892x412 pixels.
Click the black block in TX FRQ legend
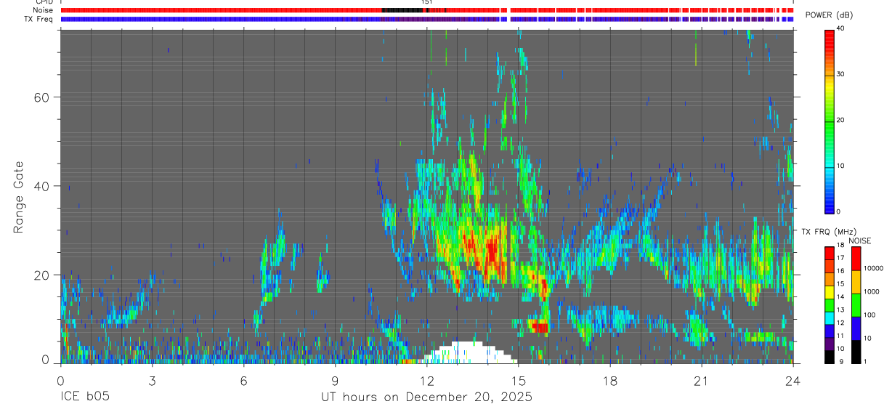click(x=829, y=356)
